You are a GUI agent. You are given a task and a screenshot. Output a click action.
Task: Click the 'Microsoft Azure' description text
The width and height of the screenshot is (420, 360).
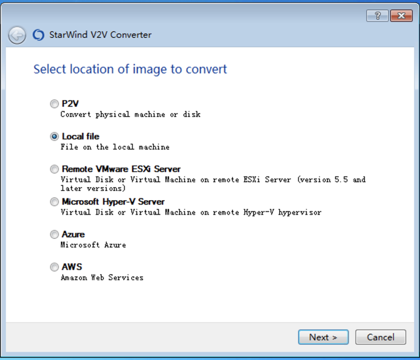click(x=93, y=245)
